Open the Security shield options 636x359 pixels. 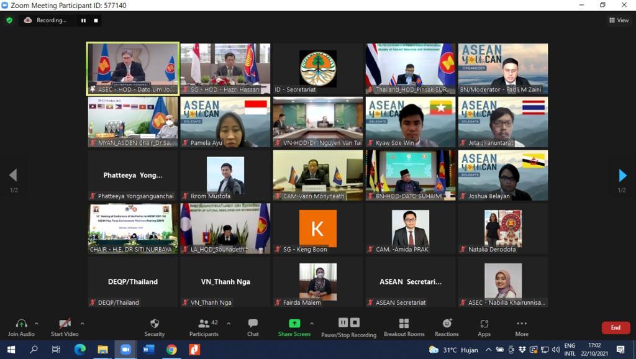coord(155,327)
